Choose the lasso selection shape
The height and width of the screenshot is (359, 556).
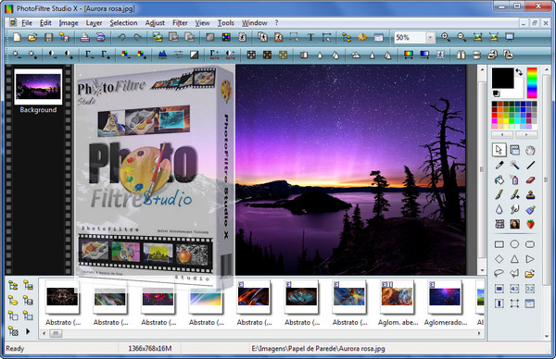[x=499, y=273]
